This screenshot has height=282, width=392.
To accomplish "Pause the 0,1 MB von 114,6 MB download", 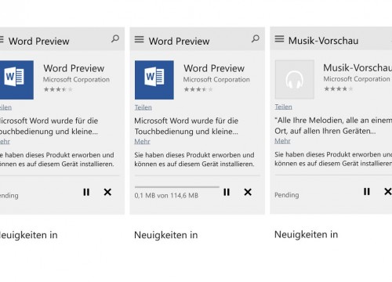I will 227,192.
